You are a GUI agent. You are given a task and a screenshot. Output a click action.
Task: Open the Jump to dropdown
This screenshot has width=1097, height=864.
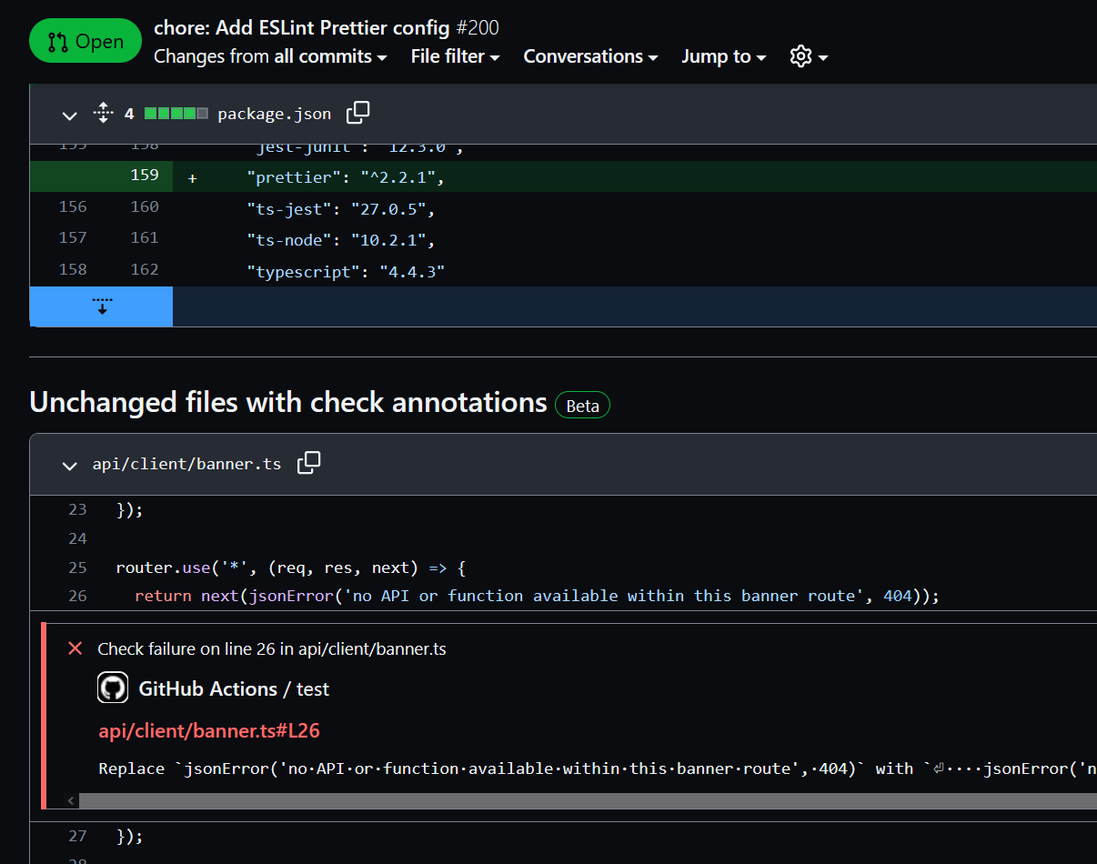724,56
